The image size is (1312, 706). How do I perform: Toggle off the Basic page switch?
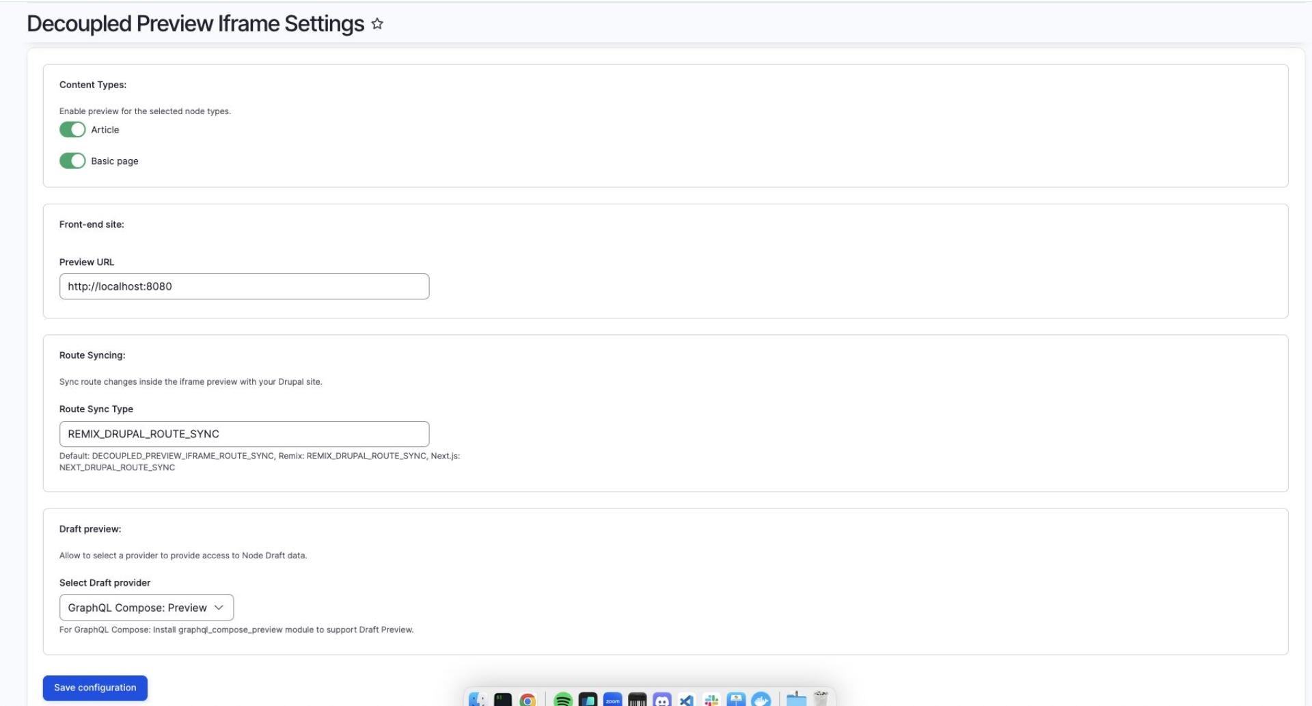click(72, 161)
